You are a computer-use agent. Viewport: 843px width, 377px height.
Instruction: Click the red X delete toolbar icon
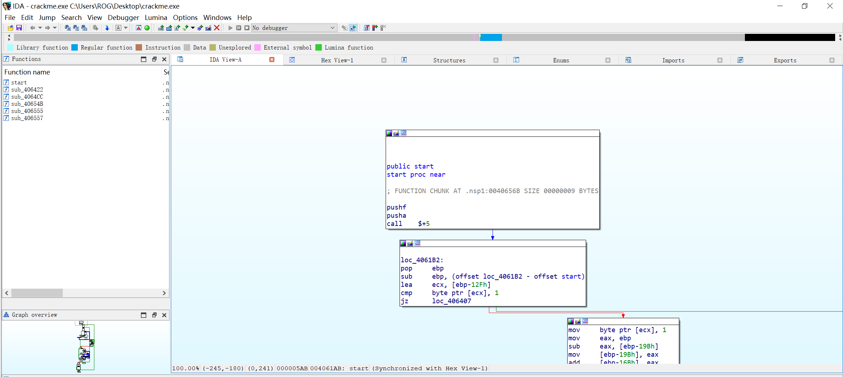click(217, 28)
